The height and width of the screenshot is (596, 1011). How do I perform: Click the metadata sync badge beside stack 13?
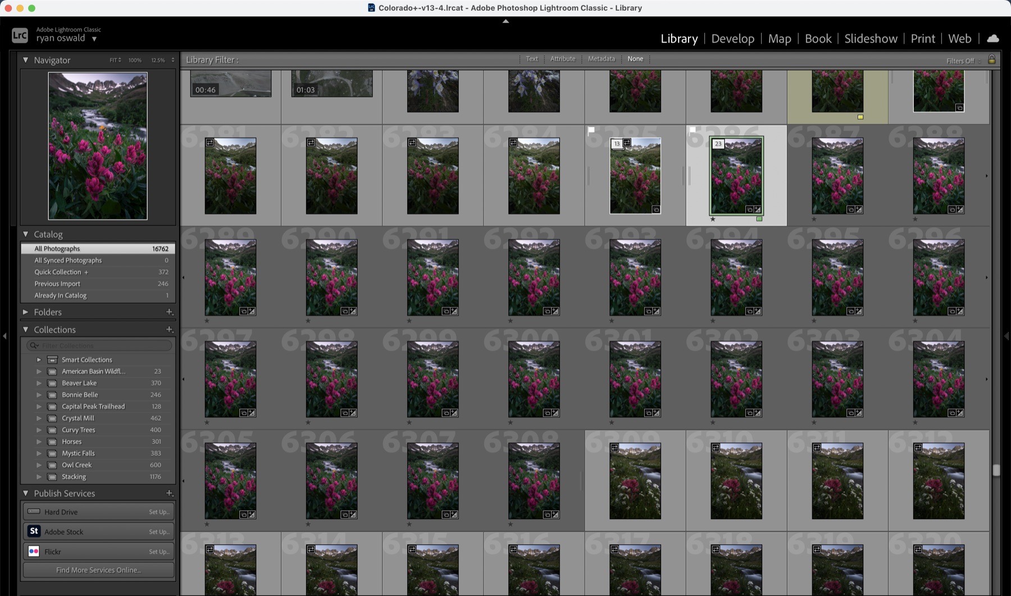[x=627, y=143]
